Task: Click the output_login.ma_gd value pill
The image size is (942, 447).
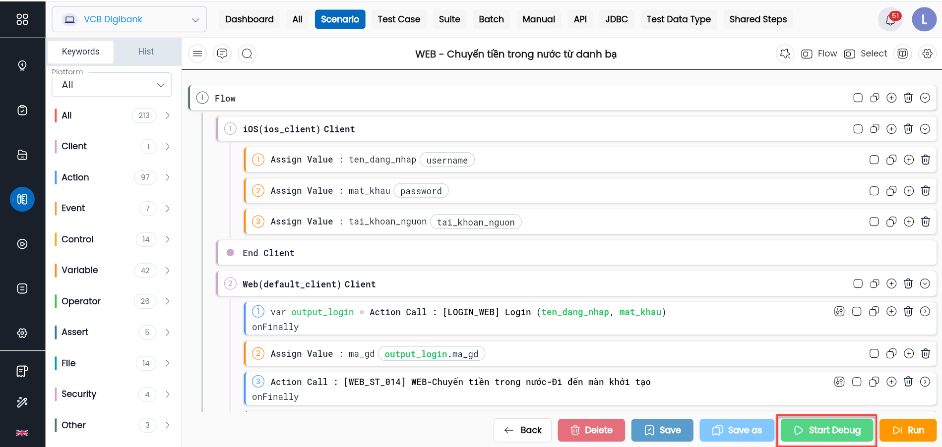Action: click(432, 354)
